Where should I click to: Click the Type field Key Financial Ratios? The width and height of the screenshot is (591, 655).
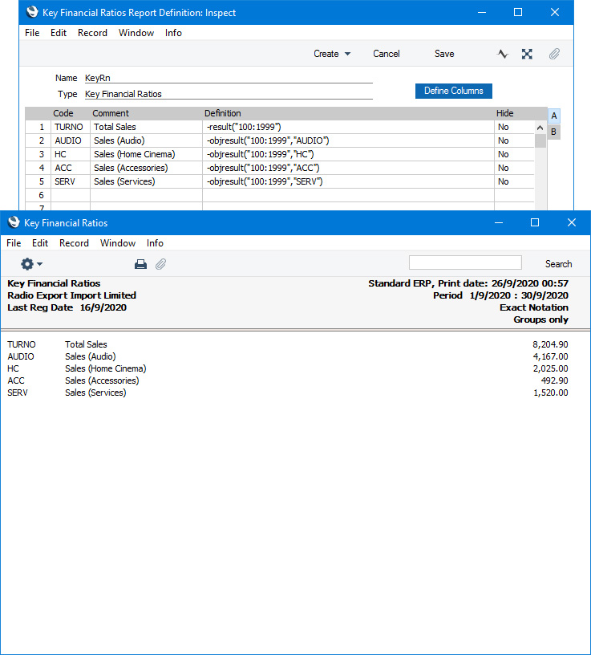coord(229,94)
